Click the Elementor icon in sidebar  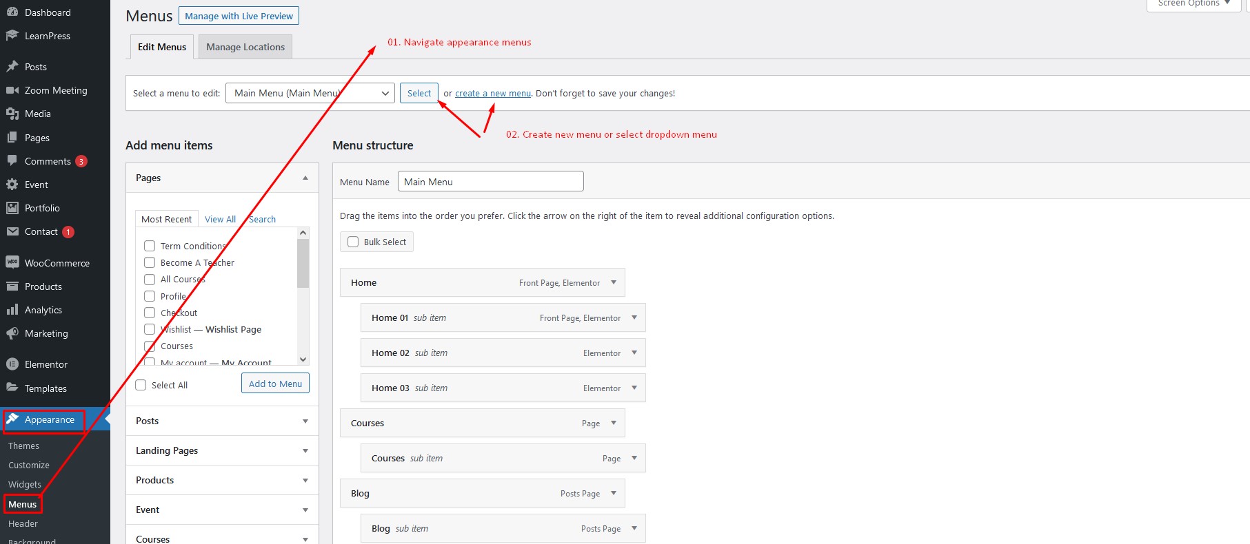[12, 364]
